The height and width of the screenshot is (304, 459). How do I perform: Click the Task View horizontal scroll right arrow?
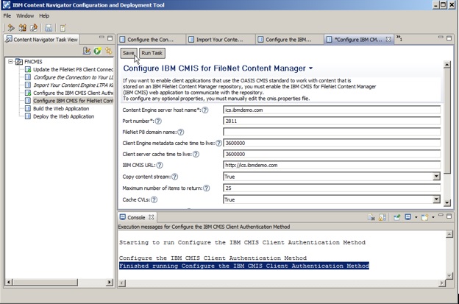click(x=110, y=282)
